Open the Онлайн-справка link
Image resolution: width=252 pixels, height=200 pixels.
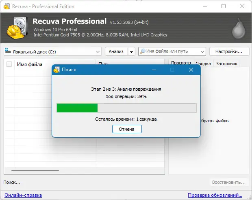pos(23,195)
